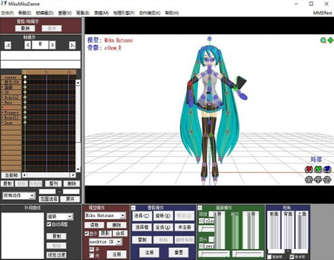Click the 前面 front view button
Image resolution: width=334 pixels, height=260 pixels.
pos(274,214)
